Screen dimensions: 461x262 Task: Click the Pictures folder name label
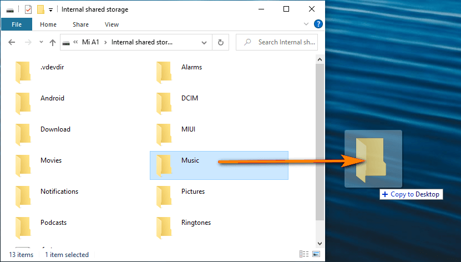[193, 192]
